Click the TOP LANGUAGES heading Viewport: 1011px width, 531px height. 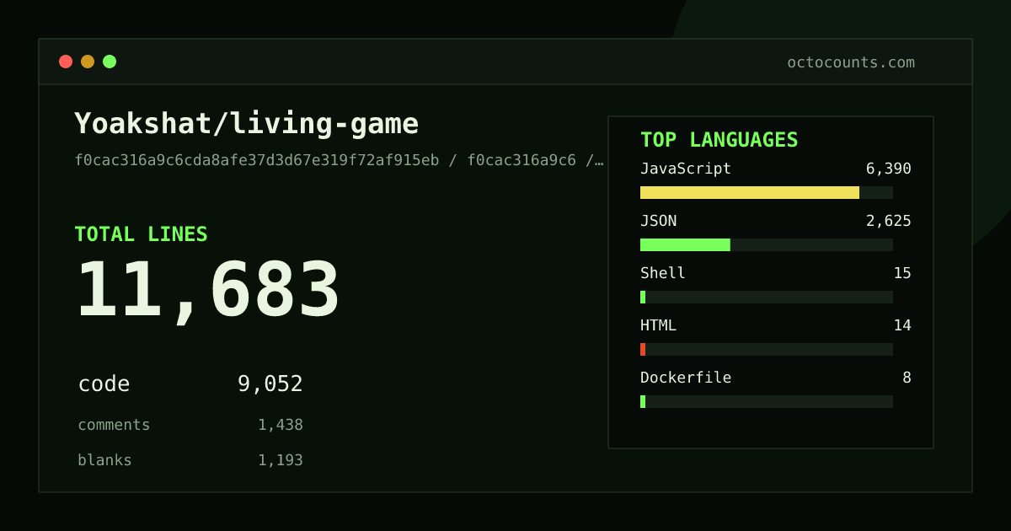pos(719,140)
